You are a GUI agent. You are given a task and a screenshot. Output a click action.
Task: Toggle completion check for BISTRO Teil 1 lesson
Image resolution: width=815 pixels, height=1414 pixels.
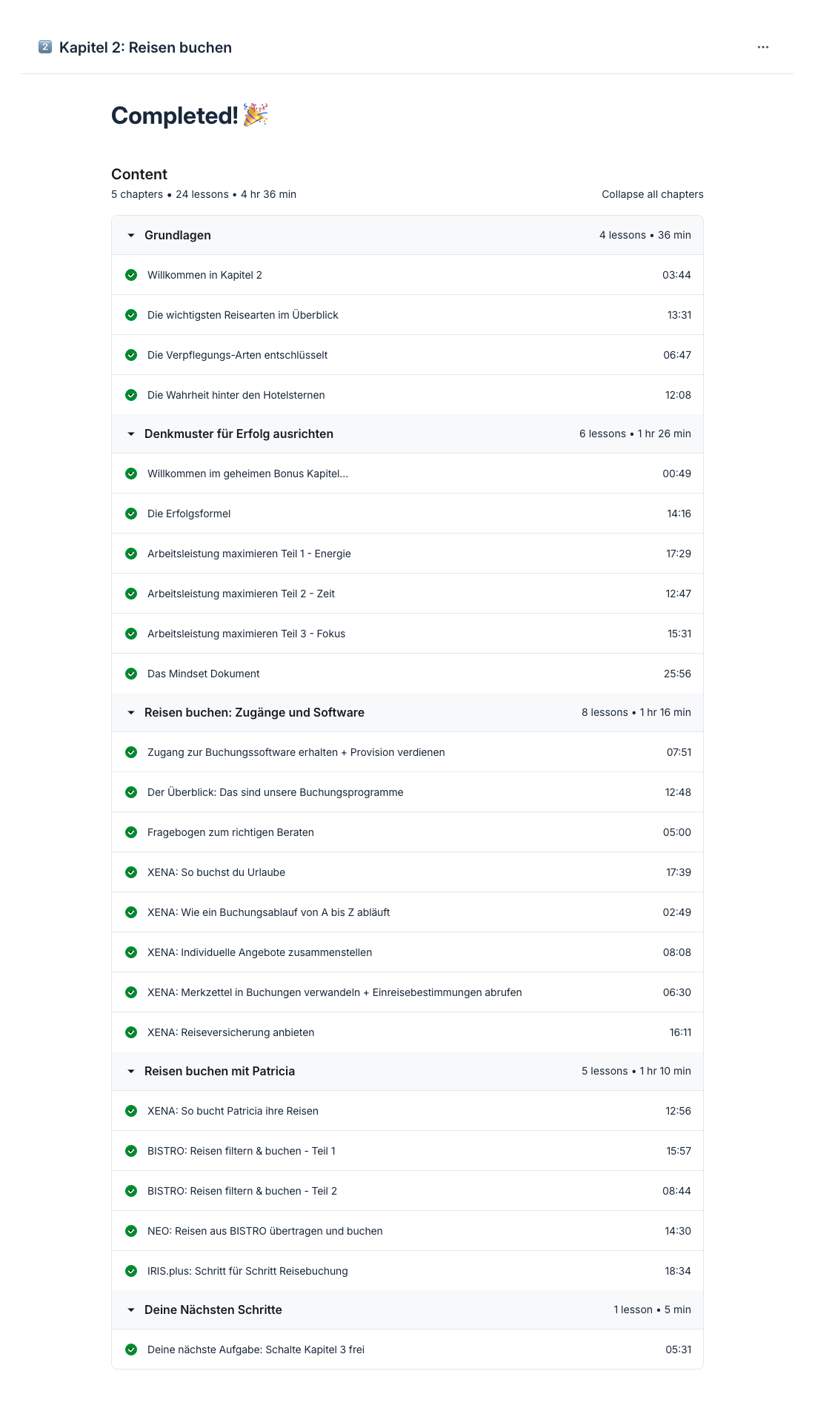[x=131, y=1151]
